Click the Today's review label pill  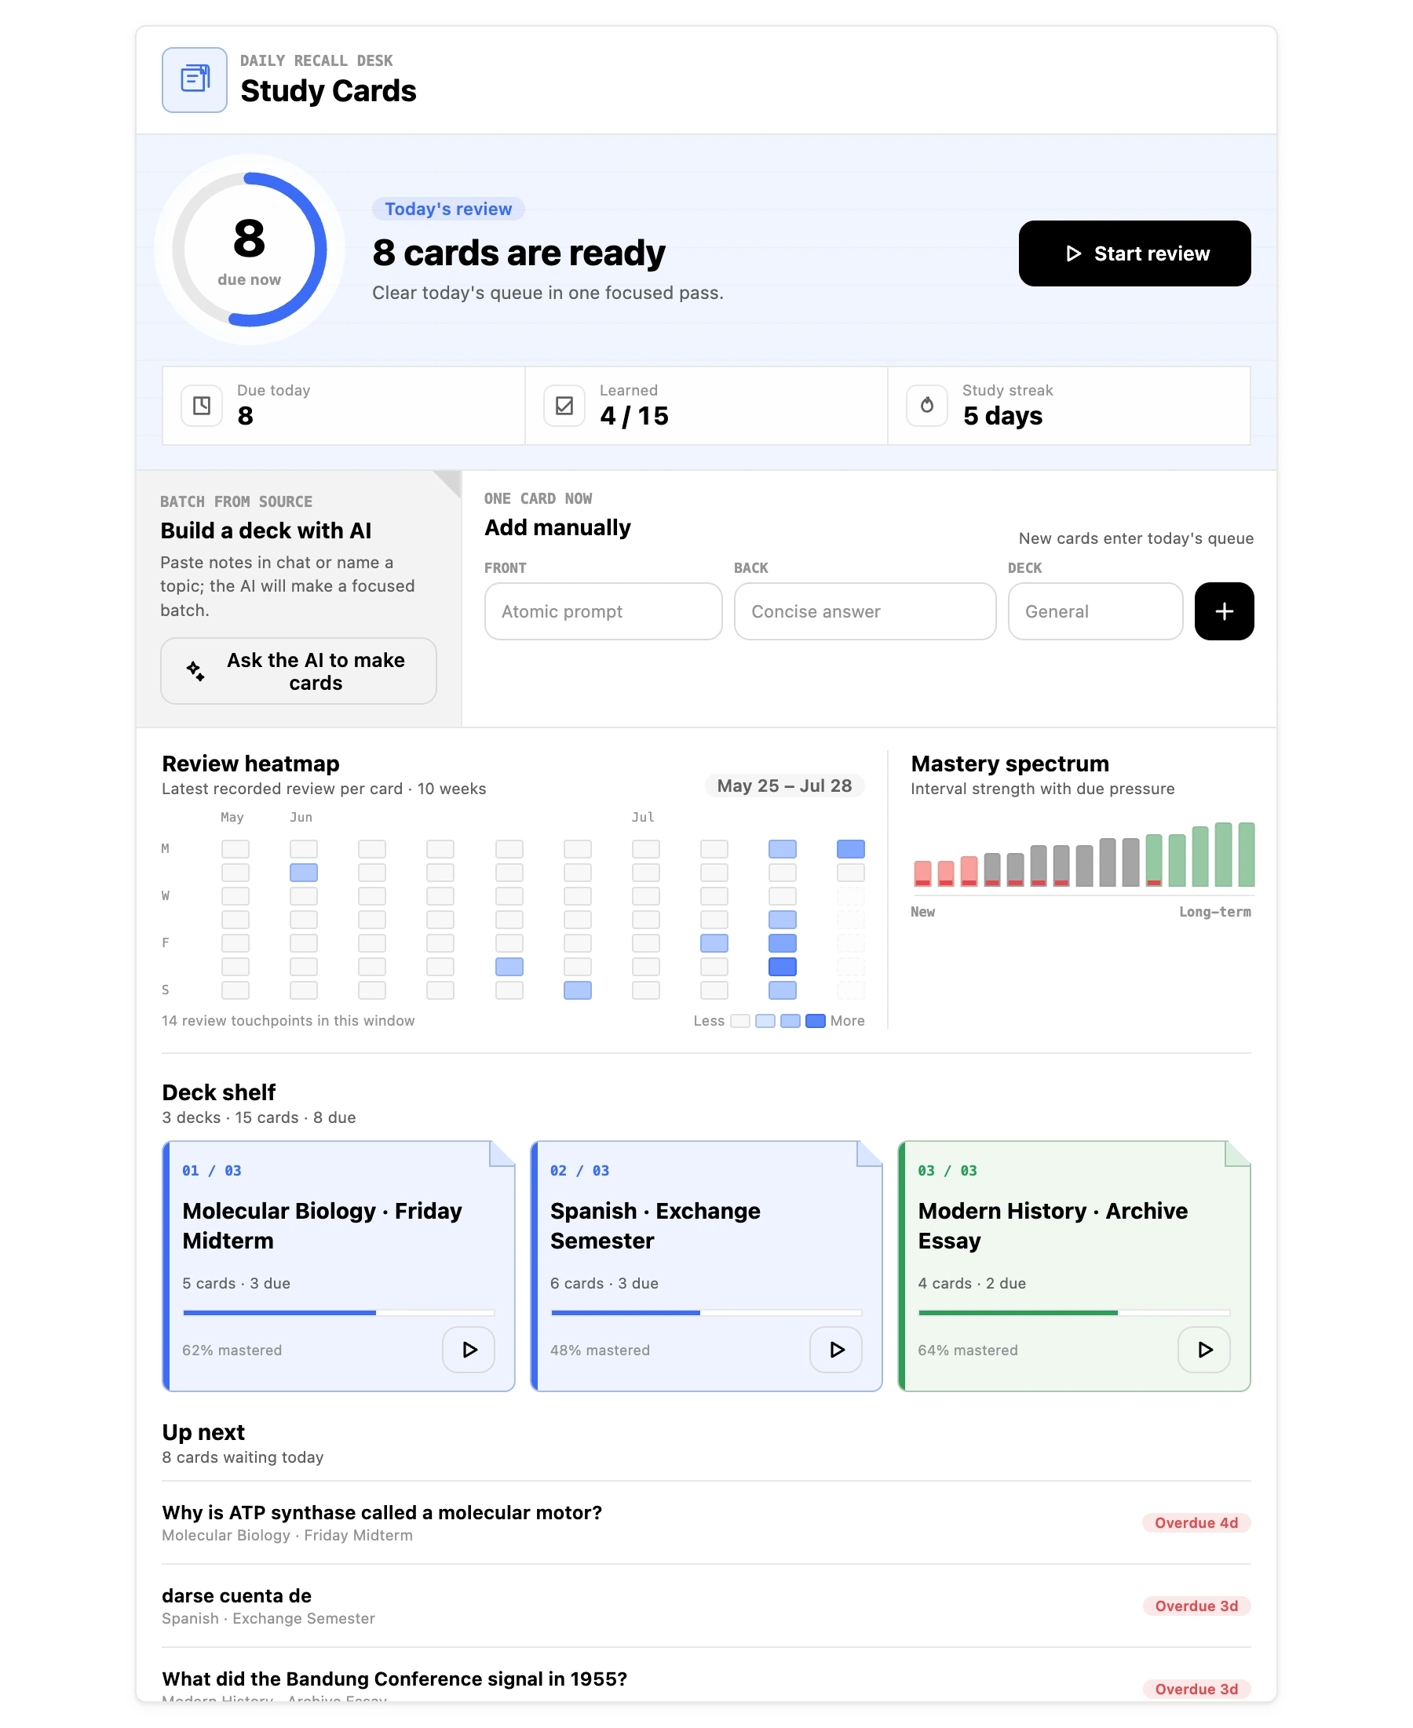coord(447,209)
